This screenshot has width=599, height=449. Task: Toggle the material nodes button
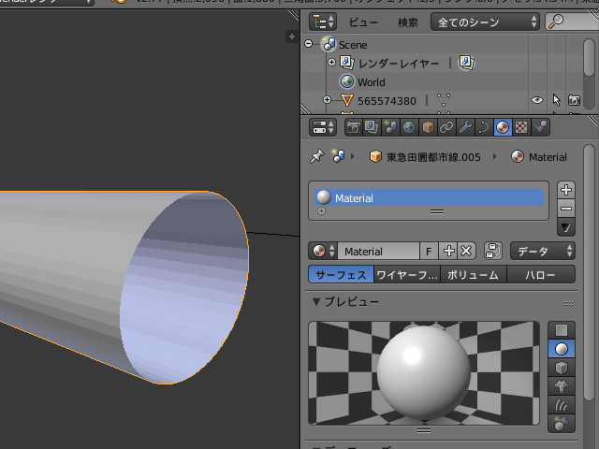point(493,252)
